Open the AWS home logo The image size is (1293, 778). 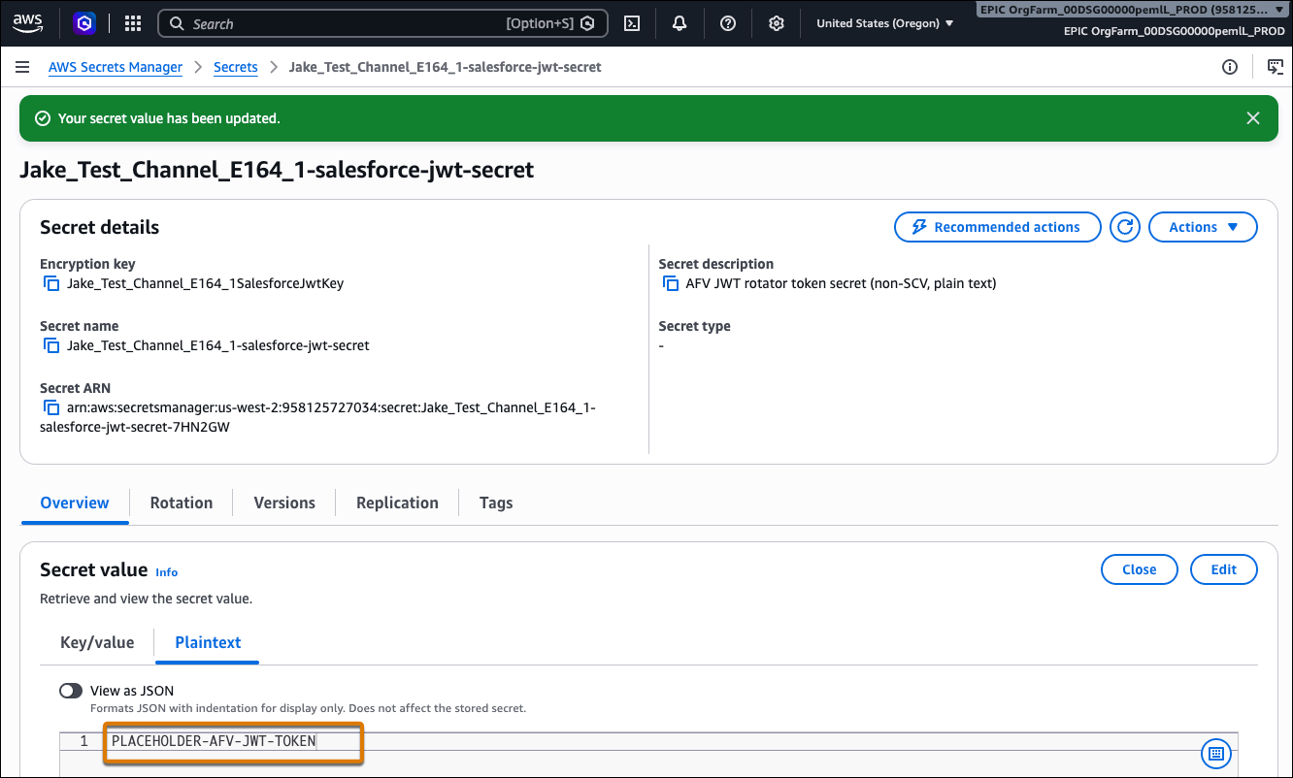coord(29,22)
